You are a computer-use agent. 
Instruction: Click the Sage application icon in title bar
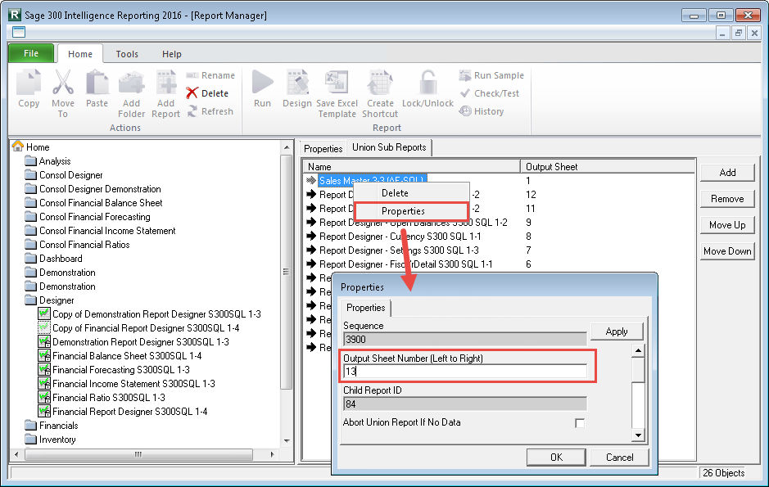(15, 15)
